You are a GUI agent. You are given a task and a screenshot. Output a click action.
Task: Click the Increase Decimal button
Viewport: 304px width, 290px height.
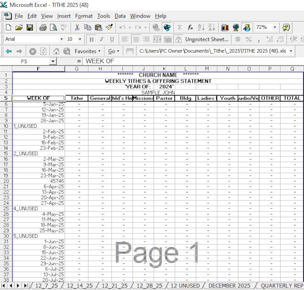coord(270,39)
